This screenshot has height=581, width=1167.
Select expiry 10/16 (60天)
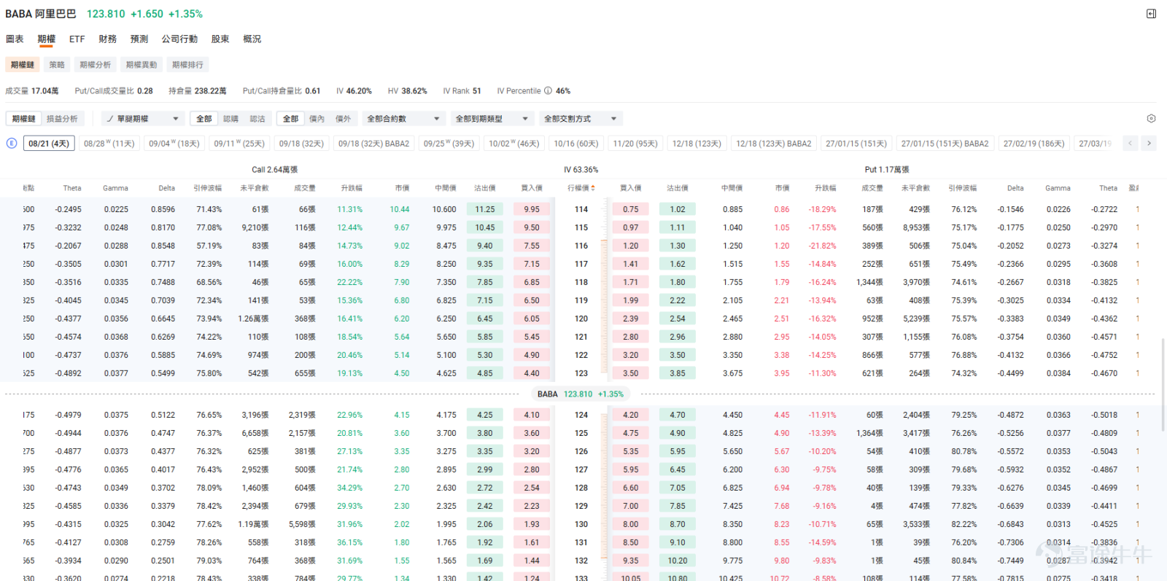[x=576, y=144]
